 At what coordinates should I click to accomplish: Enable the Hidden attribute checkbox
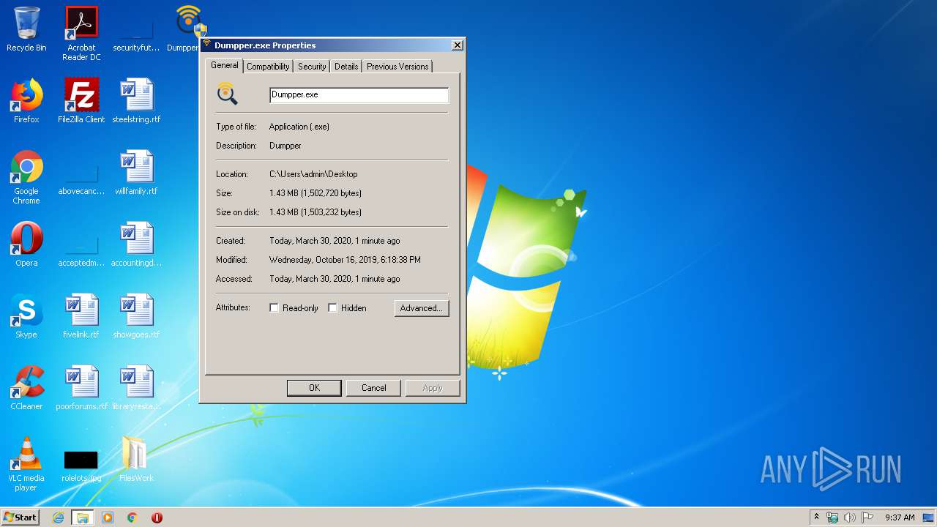pyautogui.click(x=332, y=308)
